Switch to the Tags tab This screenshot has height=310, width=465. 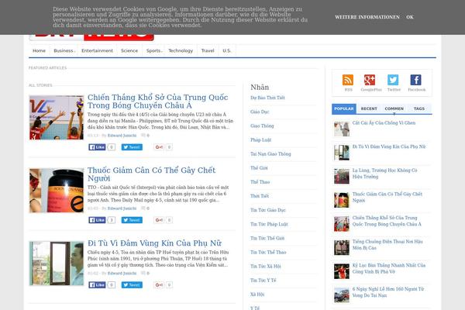click(419, 108)
